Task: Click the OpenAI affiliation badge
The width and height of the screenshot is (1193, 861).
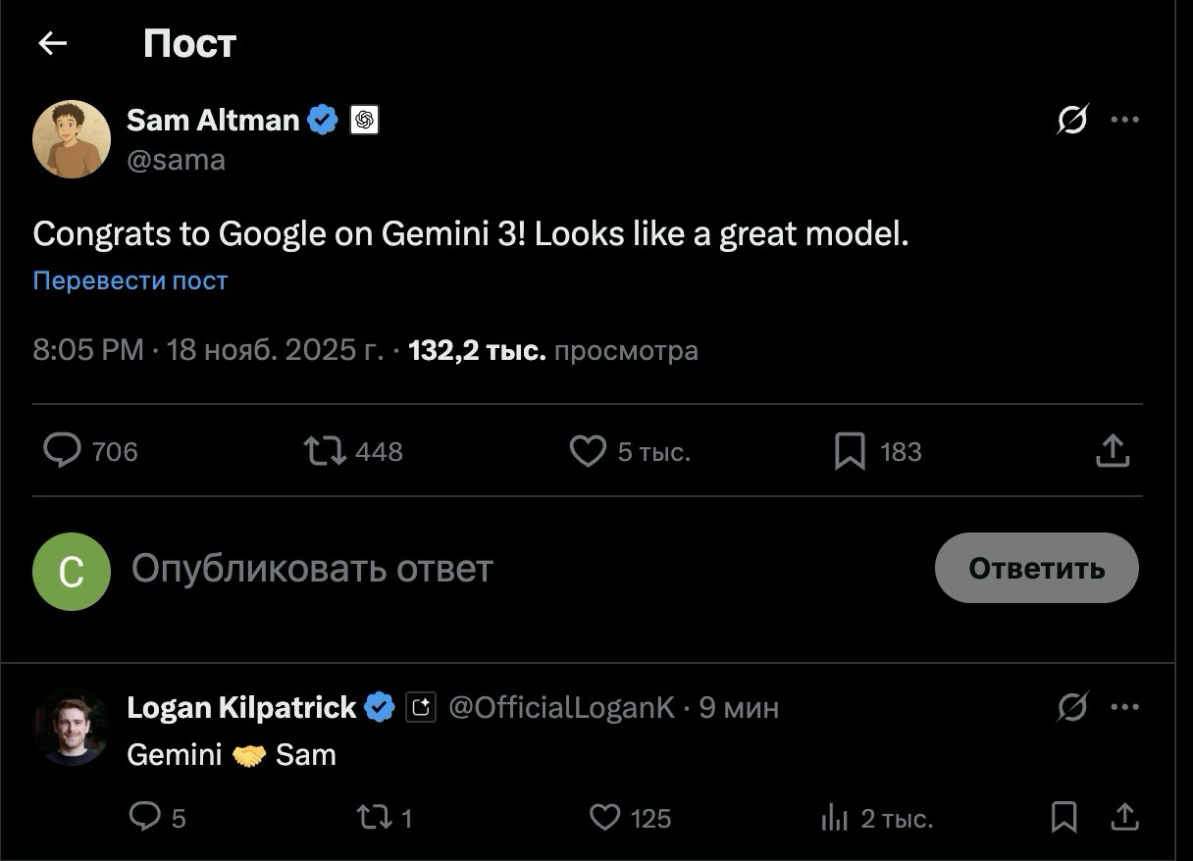Action: pyautogui.click(x=365, y=121)
